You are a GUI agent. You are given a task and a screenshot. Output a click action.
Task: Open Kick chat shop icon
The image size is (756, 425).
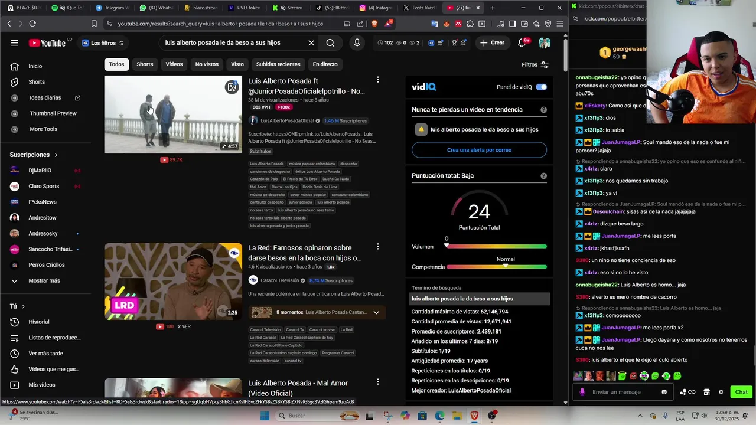click(706, 392)
